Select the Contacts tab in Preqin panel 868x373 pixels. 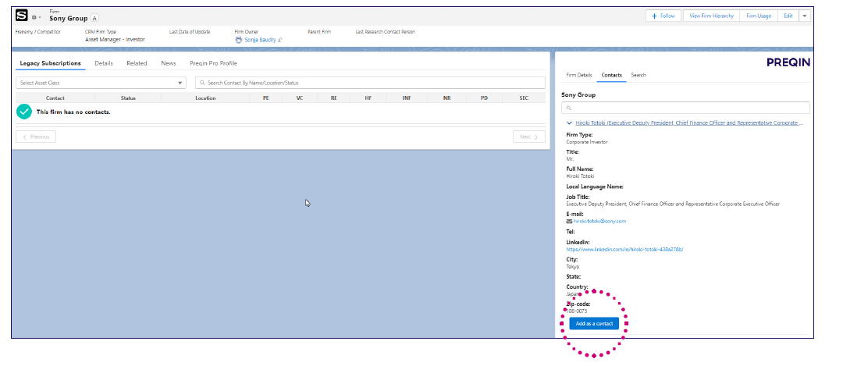pos(612,75)
